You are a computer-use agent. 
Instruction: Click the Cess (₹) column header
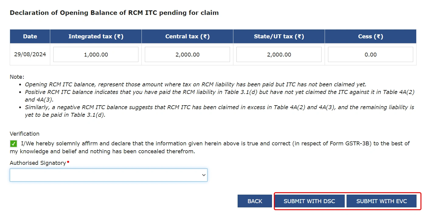(370, 36)
